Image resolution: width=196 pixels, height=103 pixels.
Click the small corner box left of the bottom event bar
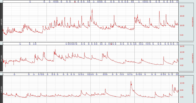(1, 74)
